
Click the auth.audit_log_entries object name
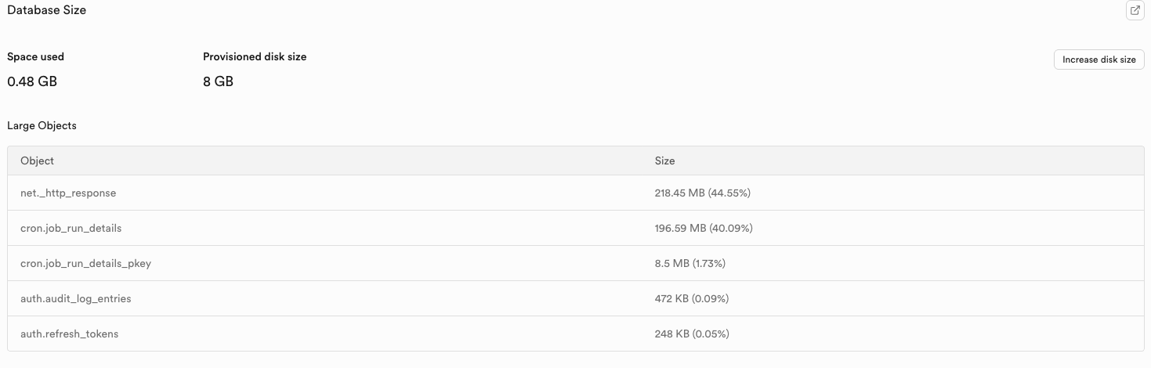(x=75, y=298)
